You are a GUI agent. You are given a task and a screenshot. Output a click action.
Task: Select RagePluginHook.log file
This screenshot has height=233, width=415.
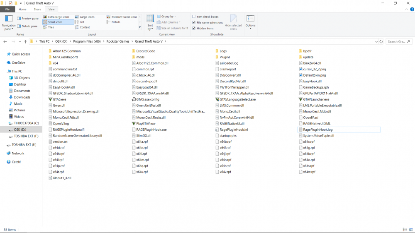coord(339,130)
